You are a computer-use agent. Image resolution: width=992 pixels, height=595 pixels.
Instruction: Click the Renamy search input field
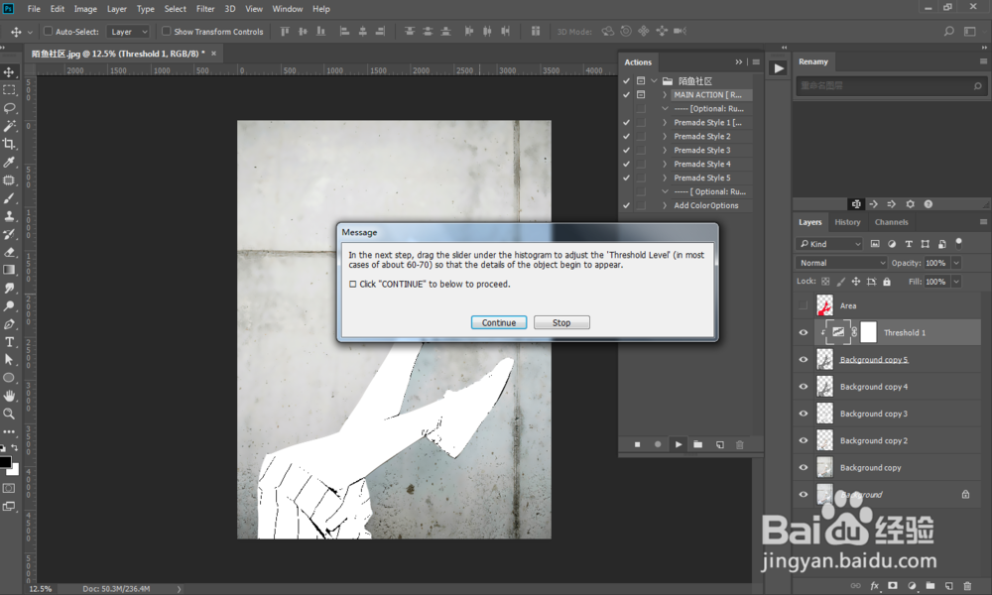[x=890, y=85]
